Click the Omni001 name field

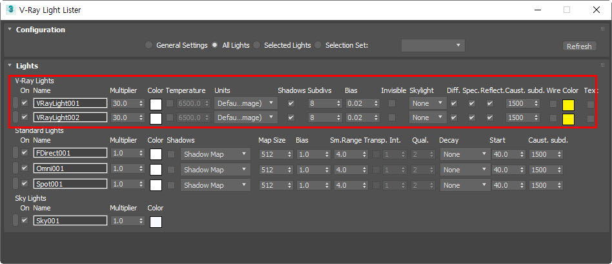click(x=70, y=168)
